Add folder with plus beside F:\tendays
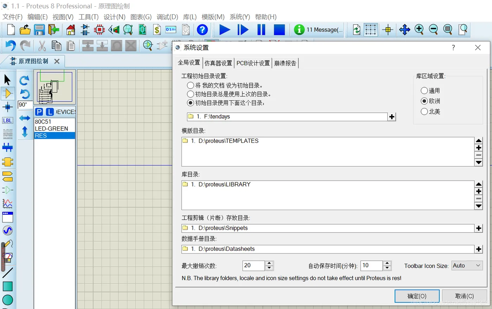The height and width of the screenshot is (309, 492). (x=392, y=117)
